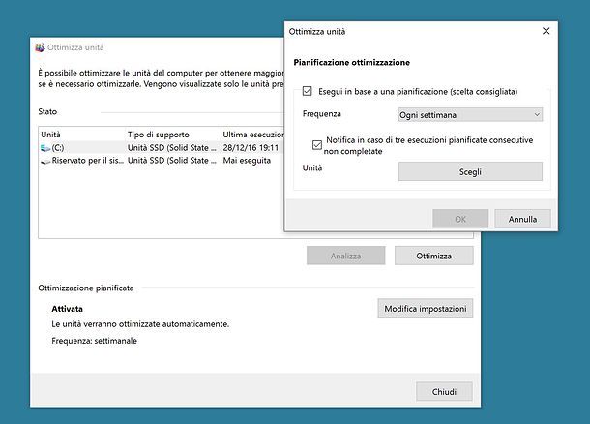Click the 'Stato' section label
The width and height of the screenshot is (590, 424).
click(x=47, y=112)
